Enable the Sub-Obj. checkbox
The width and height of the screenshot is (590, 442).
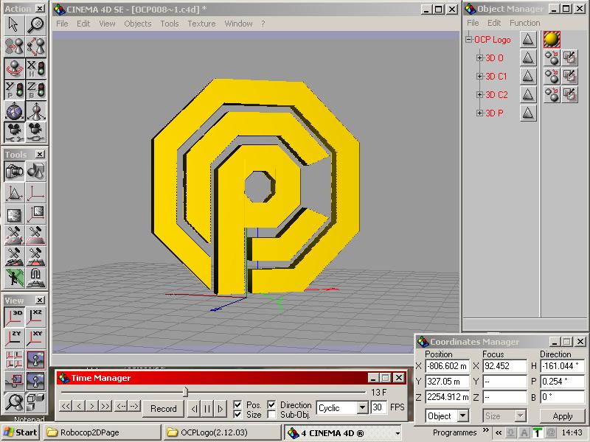tap(272, 415)
